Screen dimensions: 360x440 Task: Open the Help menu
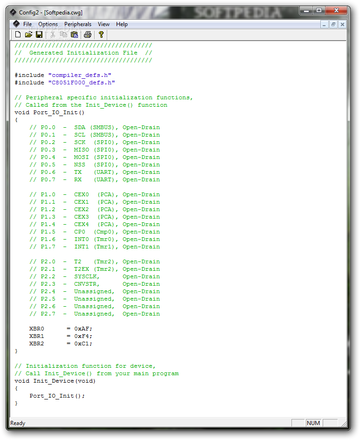point(122,24)
